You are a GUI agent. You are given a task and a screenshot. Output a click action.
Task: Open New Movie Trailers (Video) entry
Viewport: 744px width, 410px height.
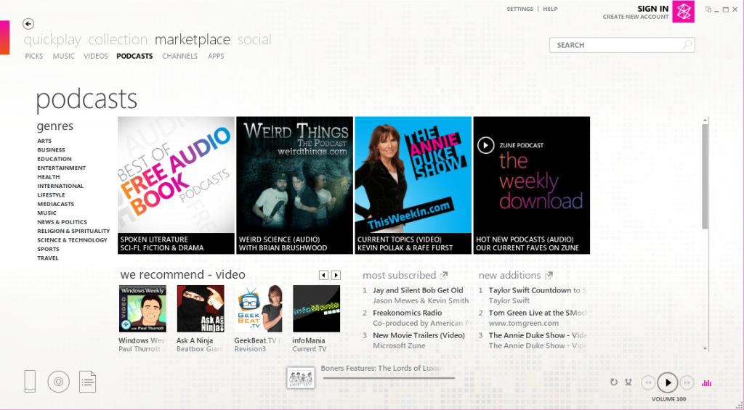419,335
